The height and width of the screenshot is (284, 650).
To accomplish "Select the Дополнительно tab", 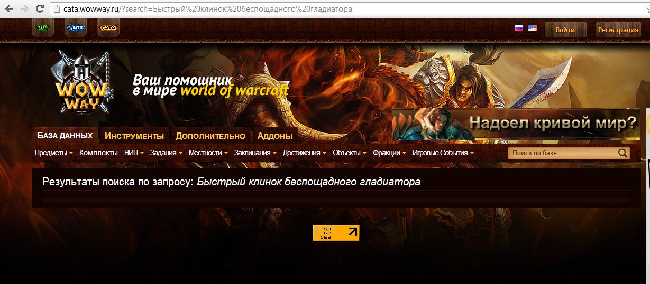I will [x=210, y=136].
